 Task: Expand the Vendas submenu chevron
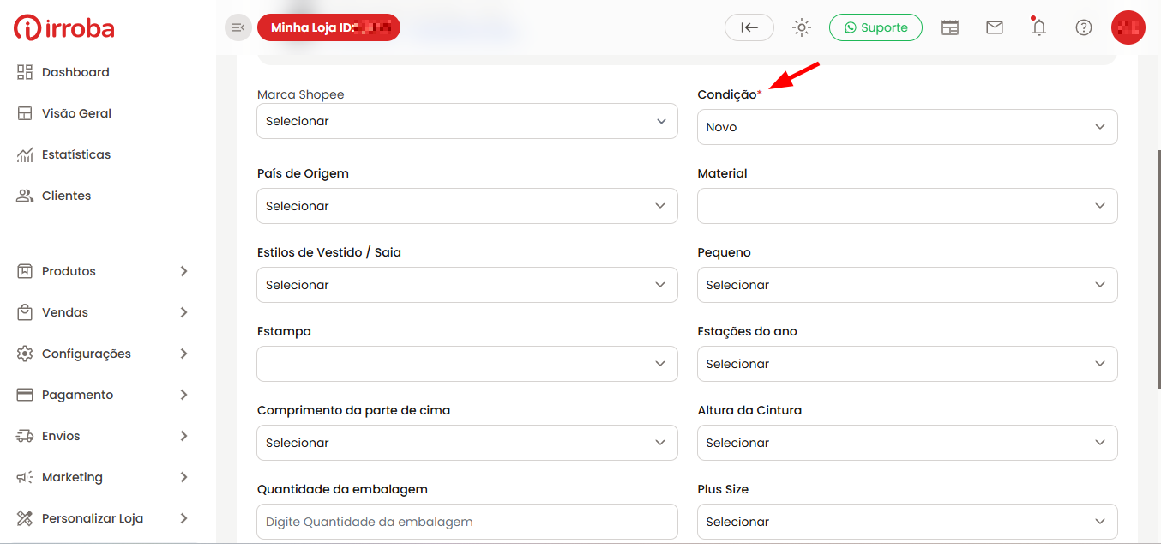coord(183,312)
